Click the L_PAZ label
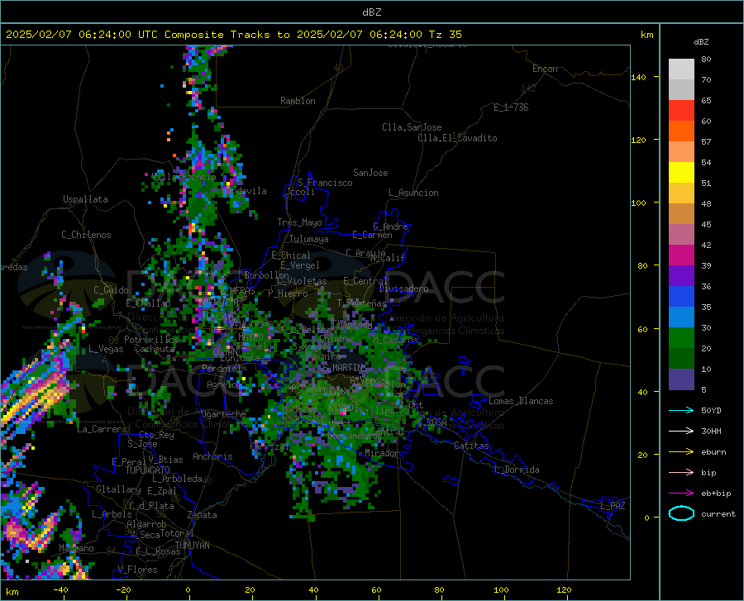 pos(613,506)
